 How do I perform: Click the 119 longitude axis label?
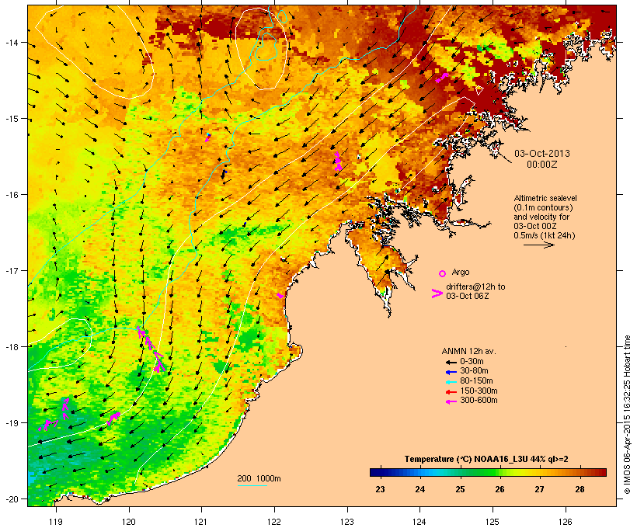[56, 522]
